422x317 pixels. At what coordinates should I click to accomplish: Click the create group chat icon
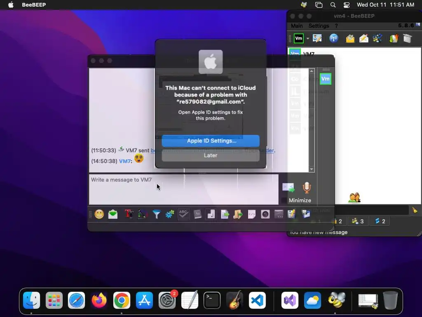tap(377, 38)
